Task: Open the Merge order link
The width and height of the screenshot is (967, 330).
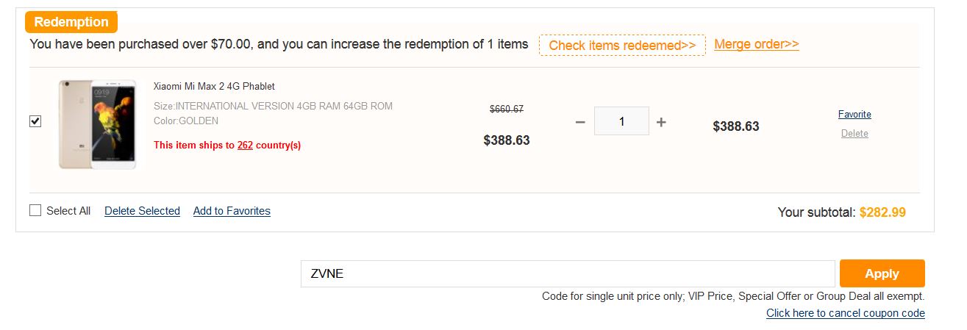Action: (756, 44)
